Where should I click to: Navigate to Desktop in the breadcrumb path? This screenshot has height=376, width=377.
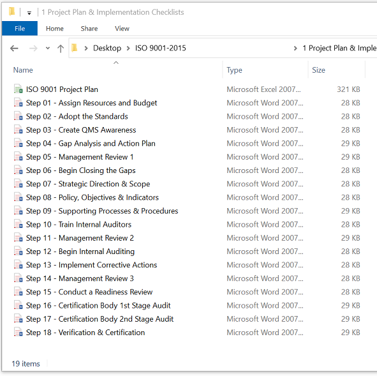(x=107, y=48)
